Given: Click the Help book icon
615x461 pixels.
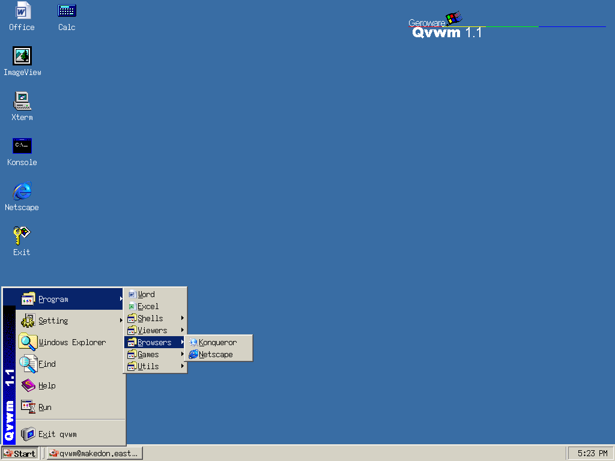Looking at the screenshot, I should (x=28, y=385).
